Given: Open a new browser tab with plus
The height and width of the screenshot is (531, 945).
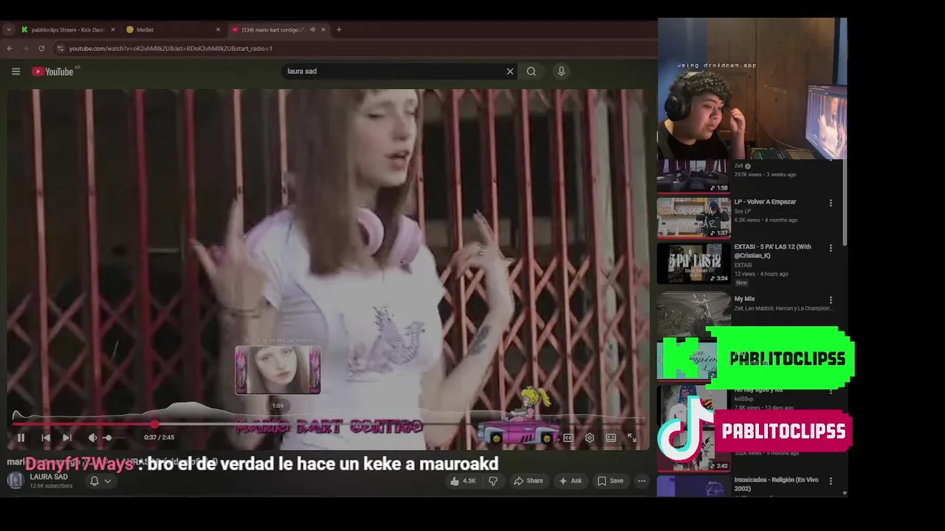Looking at the screenshot, I should (339, 29).
